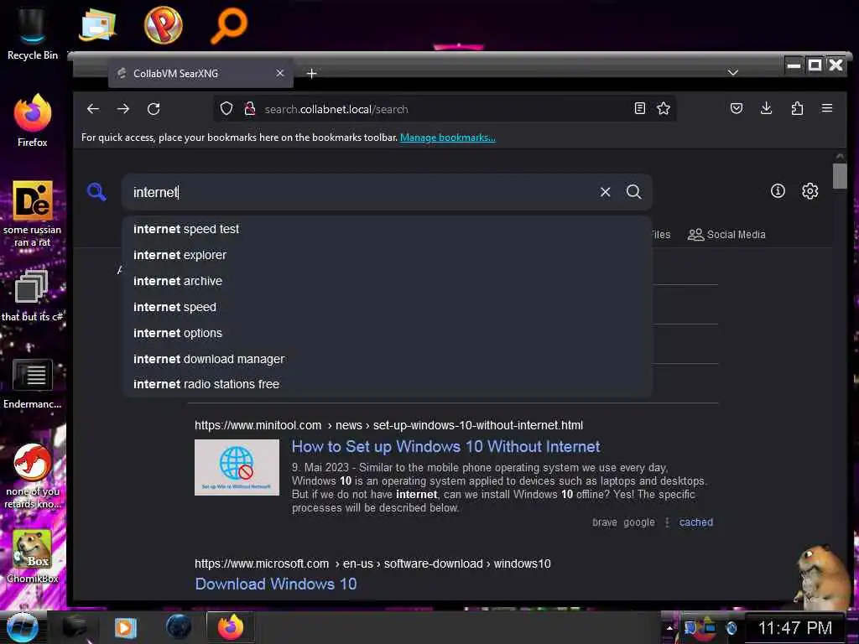Close the CollabVM SearXNG tab
859x644 pixels.
[x=280, y=73]
